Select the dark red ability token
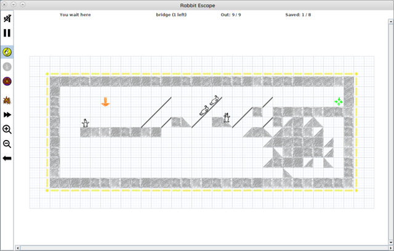Viewport: 394px width, 251px height. point(7,81)
